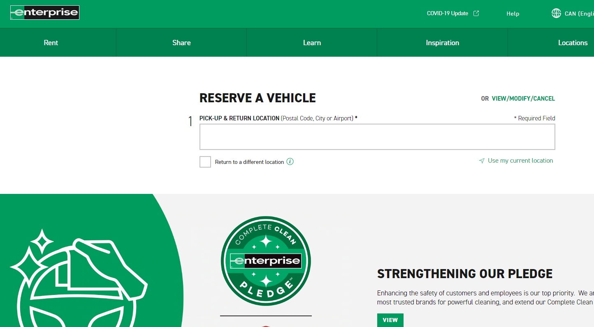Click the Help link

point(513,14)
